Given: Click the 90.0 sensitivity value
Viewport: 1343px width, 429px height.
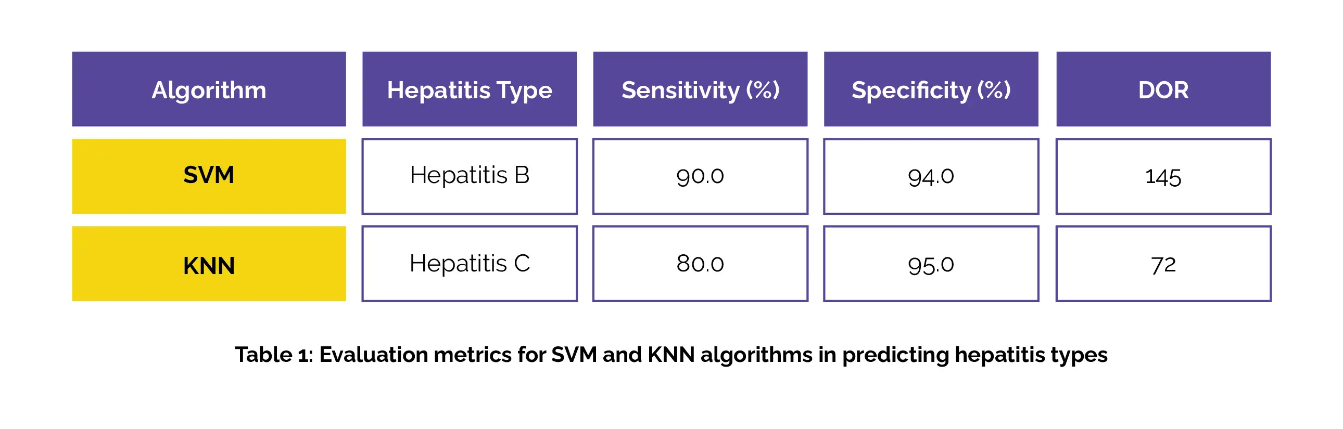Looking at the screenshot, I should 700,176.
